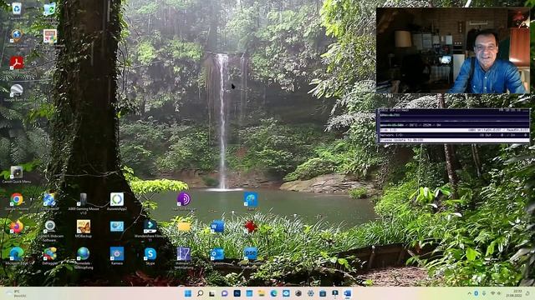The height and width of the screenshot is (300, 535).
Task: Open the folder icon with green recycle arrows
Action: (x=50, y=9)
